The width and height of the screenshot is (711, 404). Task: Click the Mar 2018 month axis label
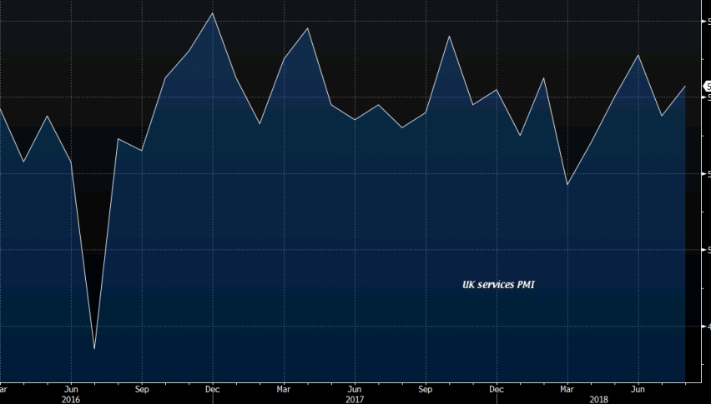click(x=567, y=389)
